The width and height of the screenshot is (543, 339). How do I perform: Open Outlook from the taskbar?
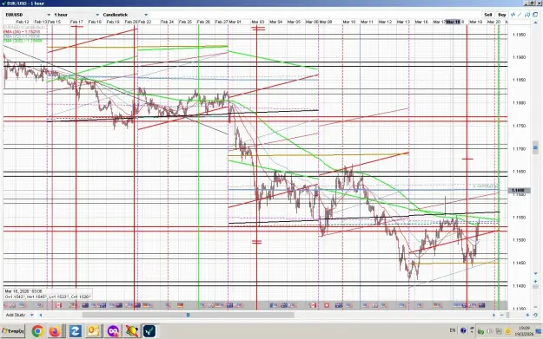(94, 331)
